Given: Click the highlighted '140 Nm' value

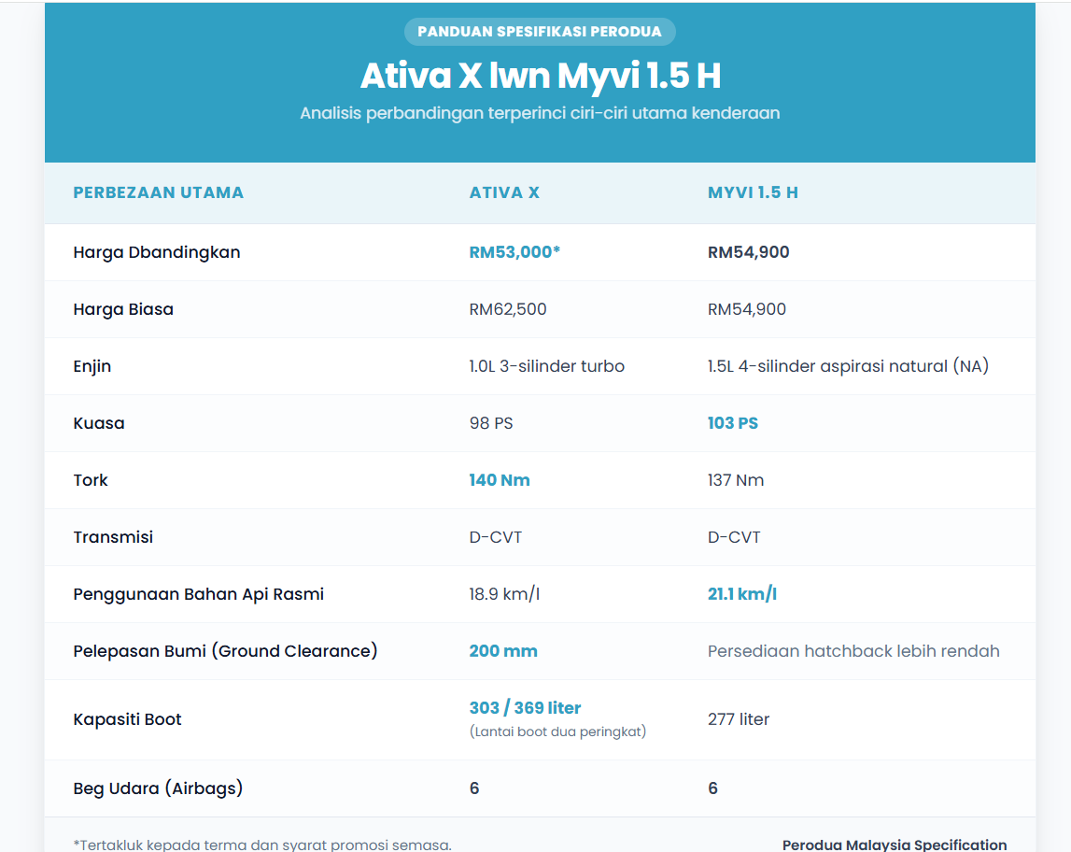Looking at the screenshot, I should click(500, 480).
